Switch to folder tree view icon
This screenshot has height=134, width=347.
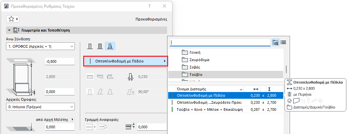pos(276,43)
